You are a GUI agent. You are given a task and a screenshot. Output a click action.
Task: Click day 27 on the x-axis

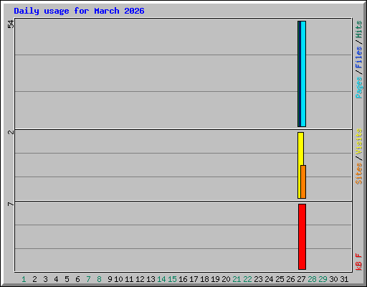[x=301, y=279]
